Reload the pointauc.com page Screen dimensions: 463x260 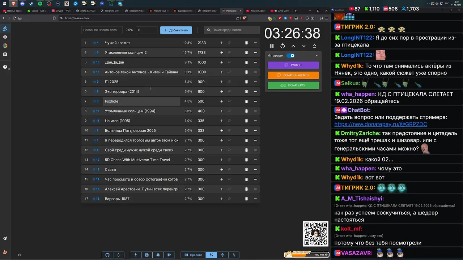[x=14, y=18]
